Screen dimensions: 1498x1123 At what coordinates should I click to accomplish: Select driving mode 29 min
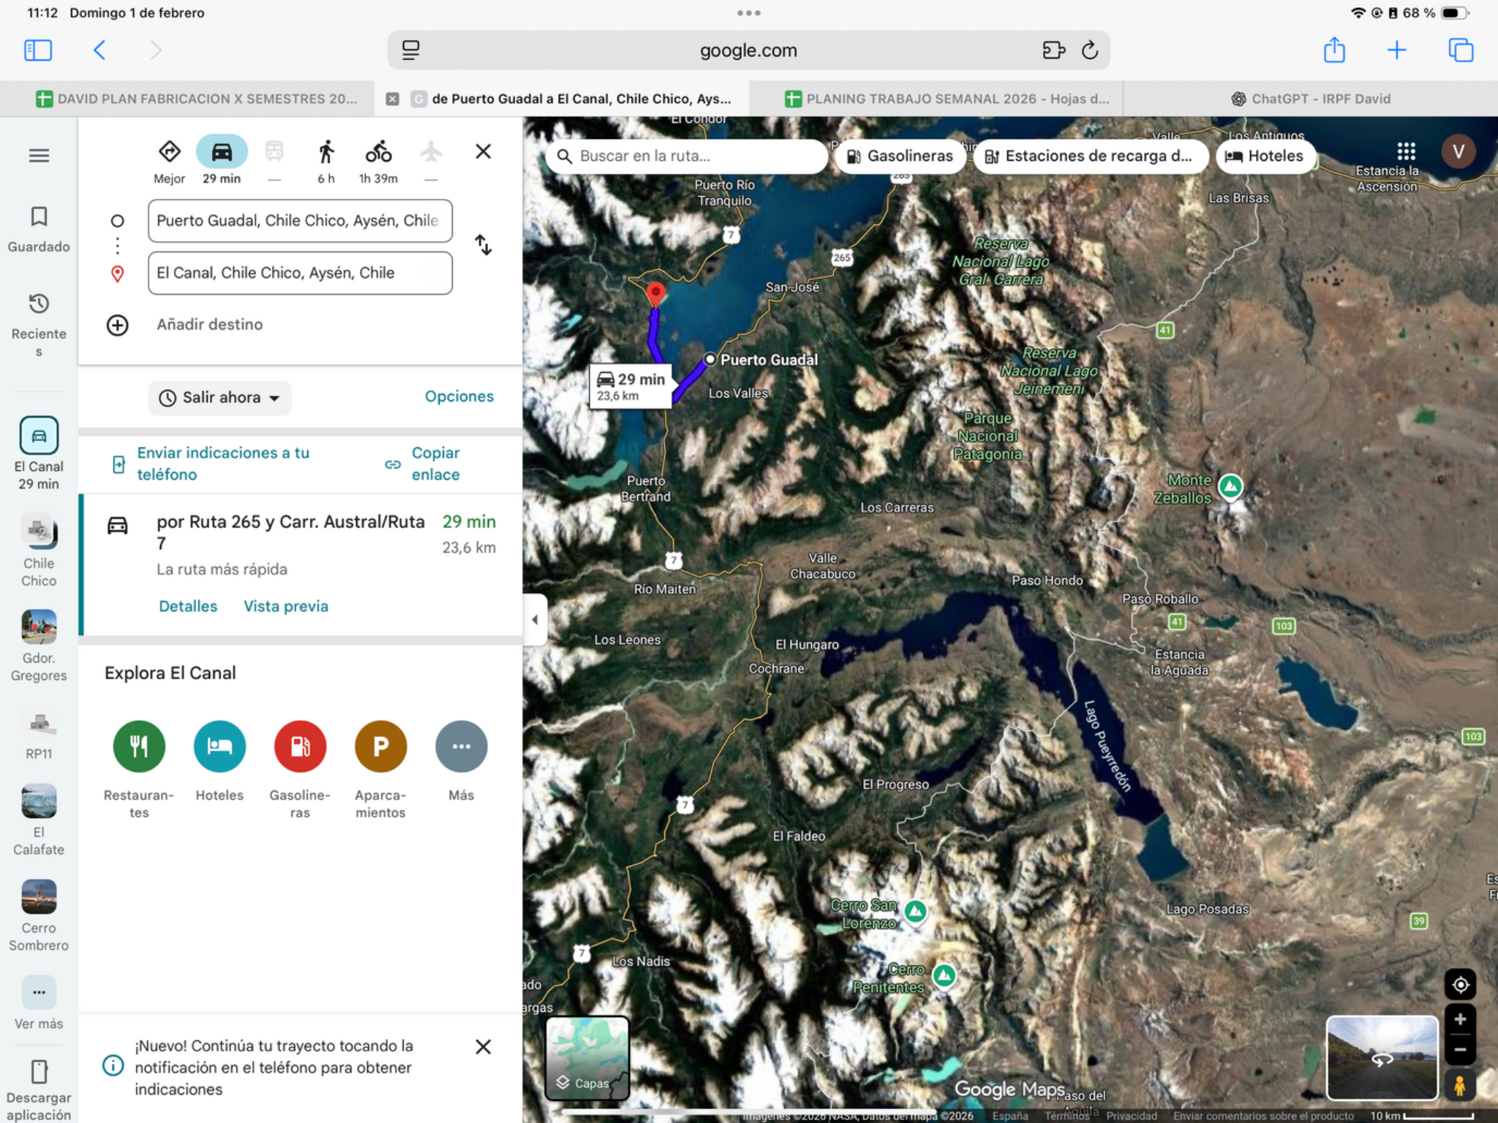(x=222, y=161)
